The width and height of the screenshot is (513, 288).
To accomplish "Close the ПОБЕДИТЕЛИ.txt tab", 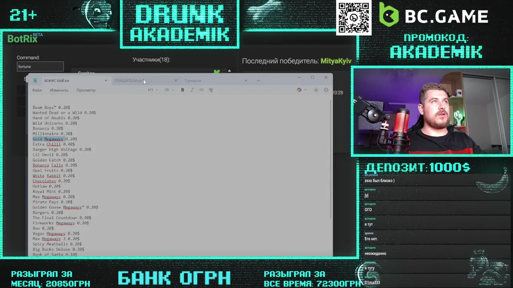I will click(176, 80).
